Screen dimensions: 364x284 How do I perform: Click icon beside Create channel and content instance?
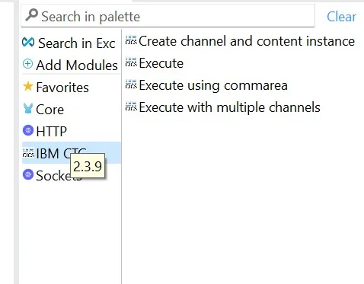tap(131, 40)
